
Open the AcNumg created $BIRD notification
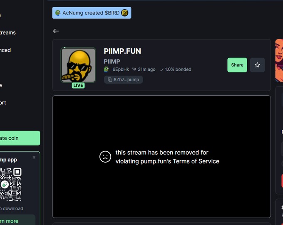point(92,13)
